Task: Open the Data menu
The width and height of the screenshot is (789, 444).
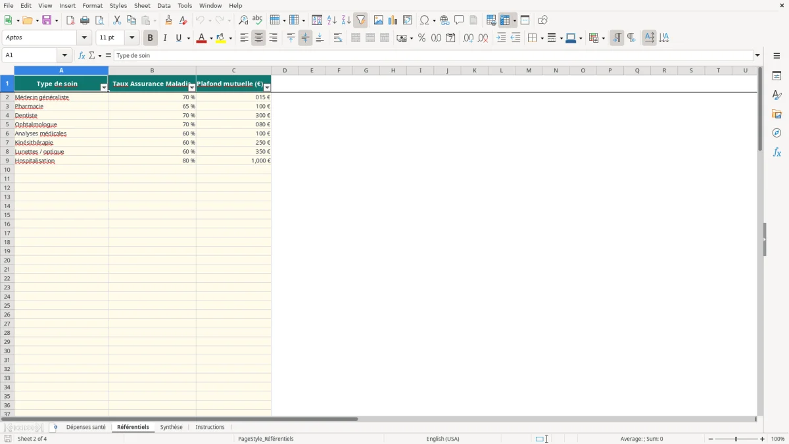Action: click(164, 5)
